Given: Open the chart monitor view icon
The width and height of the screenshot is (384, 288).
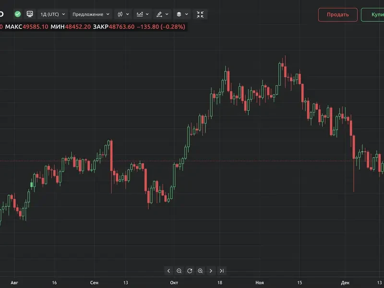Looking at the screenshot, I should pyautogui.click(x=30, y=14).
